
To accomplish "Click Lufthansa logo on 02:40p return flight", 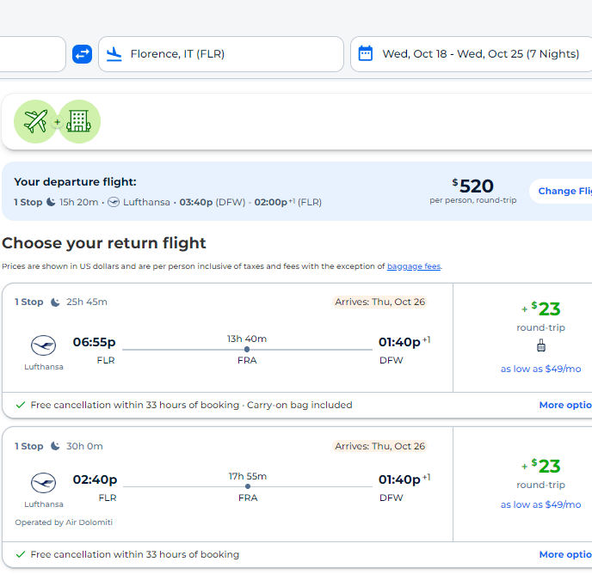I will click(x=43, y=483).
